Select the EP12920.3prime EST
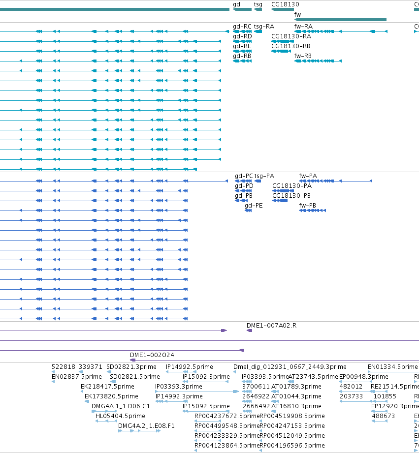 point(379,411)
